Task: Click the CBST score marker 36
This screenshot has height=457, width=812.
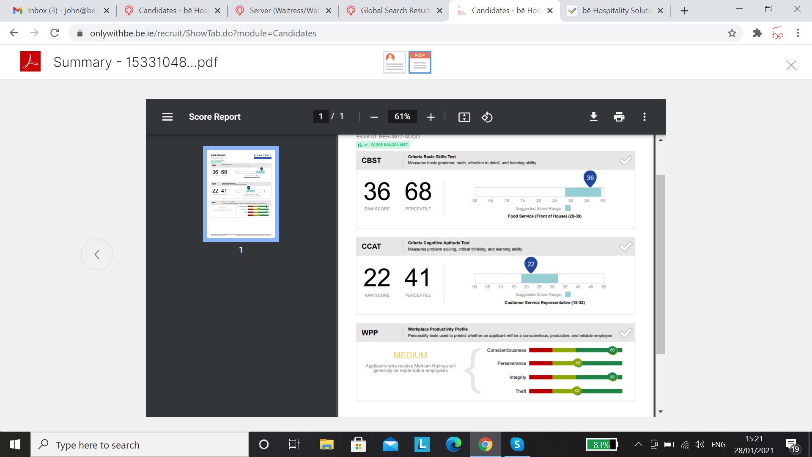Action: click(x=590, y=178)
